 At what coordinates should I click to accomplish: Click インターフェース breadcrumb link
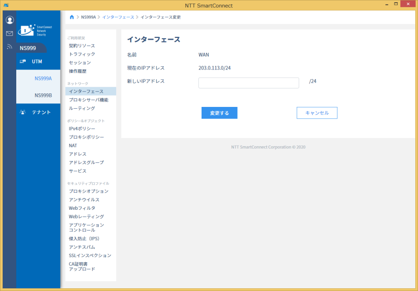click(118, 17)
